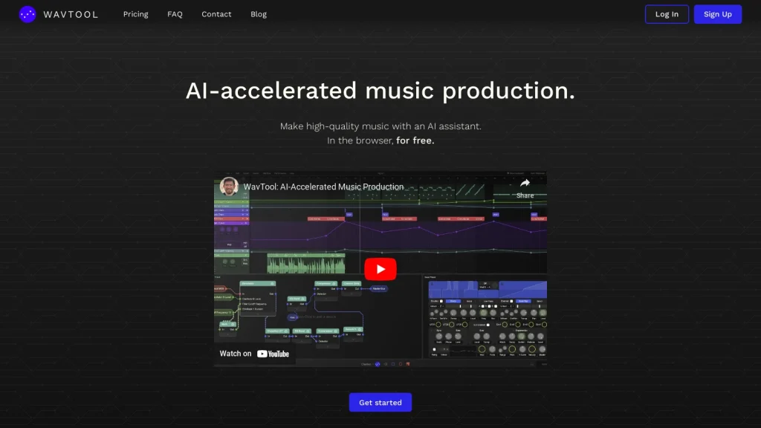Play the YouTube video

pyautogui.click(x=380, y=269)
